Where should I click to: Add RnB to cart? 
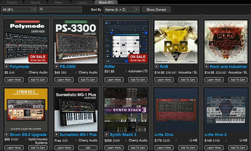(188, 80)
